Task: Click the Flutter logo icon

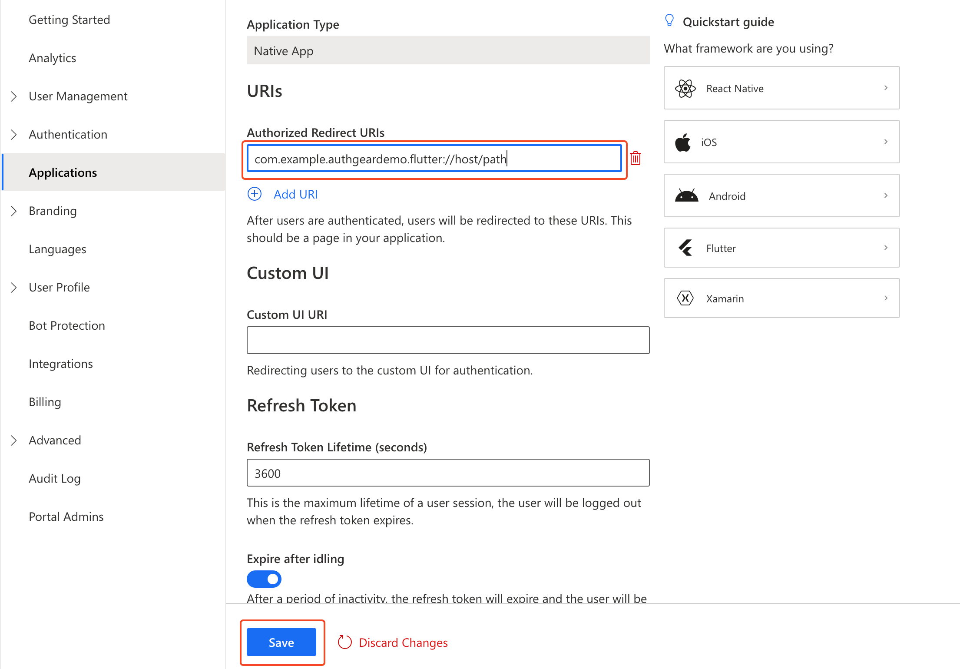Action: coord(685,248)
